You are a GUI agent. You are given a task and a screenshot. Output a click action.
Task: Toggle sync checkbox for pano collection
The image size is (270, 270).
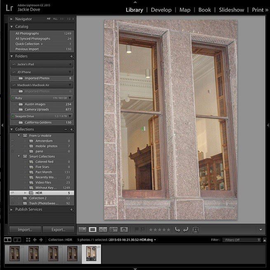coord(12,151)
